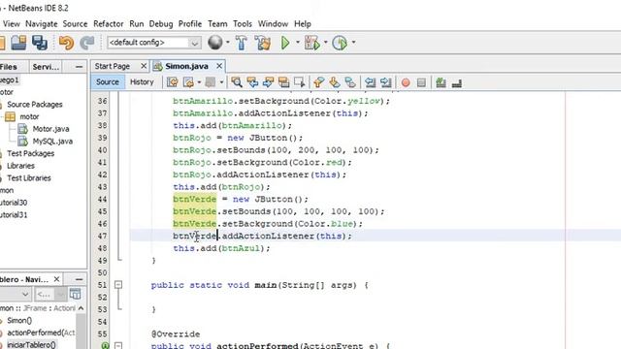Collapse the main method code fold
Screen dimensions: 621x349
click(118, 285)
